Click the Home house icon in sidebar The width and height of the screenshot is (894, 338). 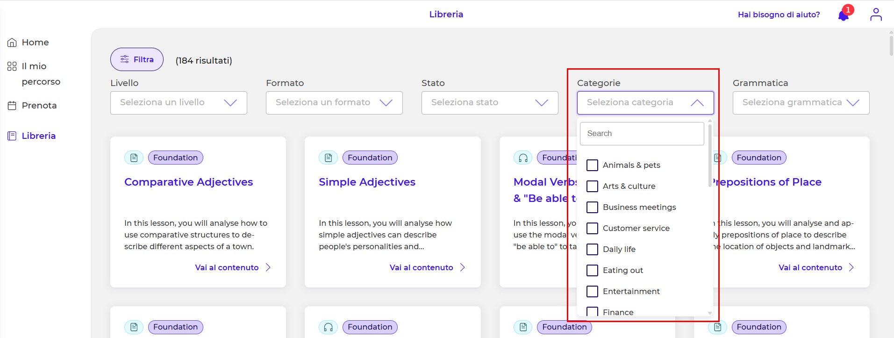point(12,43)
